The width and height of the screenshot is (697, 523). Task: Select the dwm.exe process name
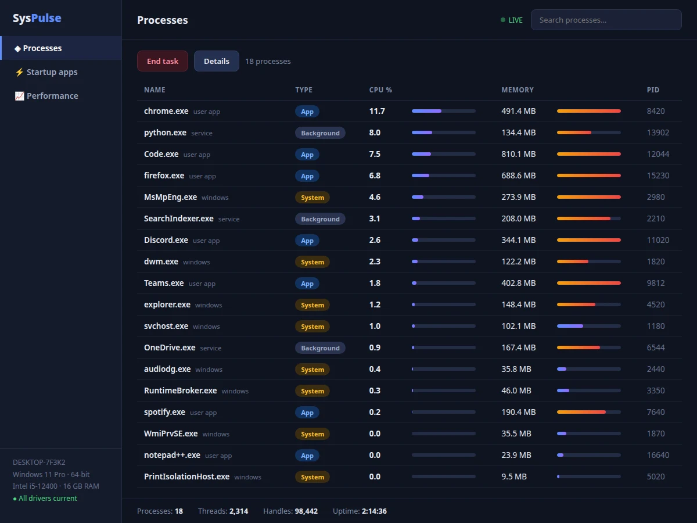pyautogui.click(x=161, y=261)
